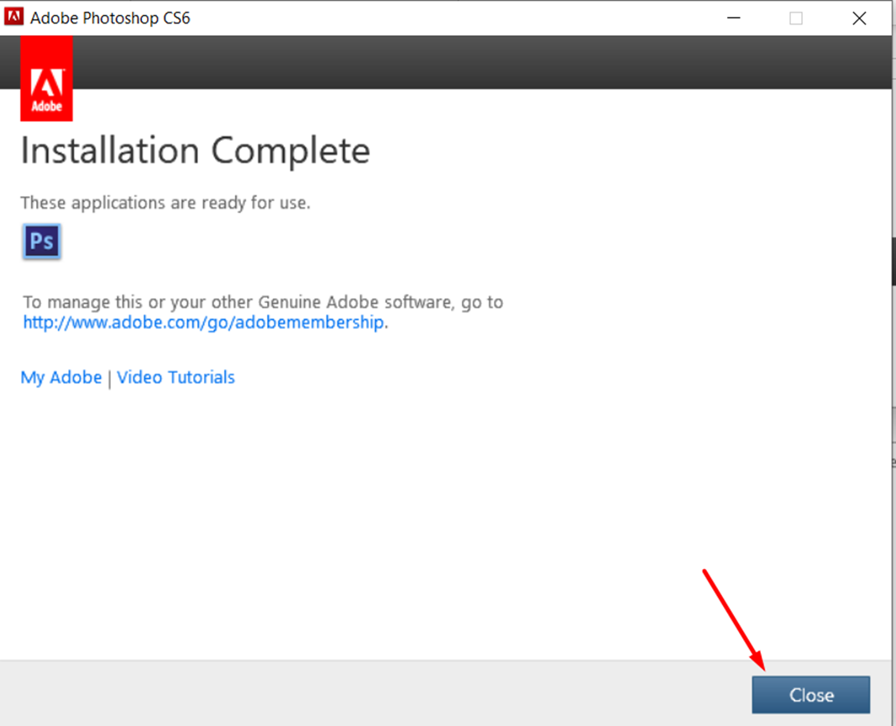Click the 'Installation Complete' heading
The width and height of the screenshot is (896, 726).
click(x=196, y=151)
